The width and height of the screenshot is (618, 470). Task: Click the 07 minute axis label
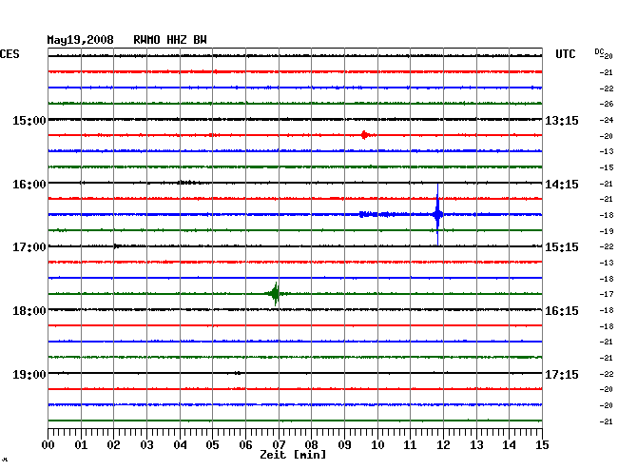pyautogui.click(x=279, y=445)
